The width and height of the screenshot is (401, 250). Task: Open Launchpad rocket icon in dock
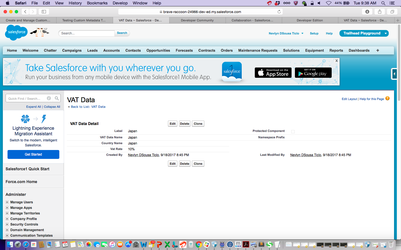tap(18, 244)
